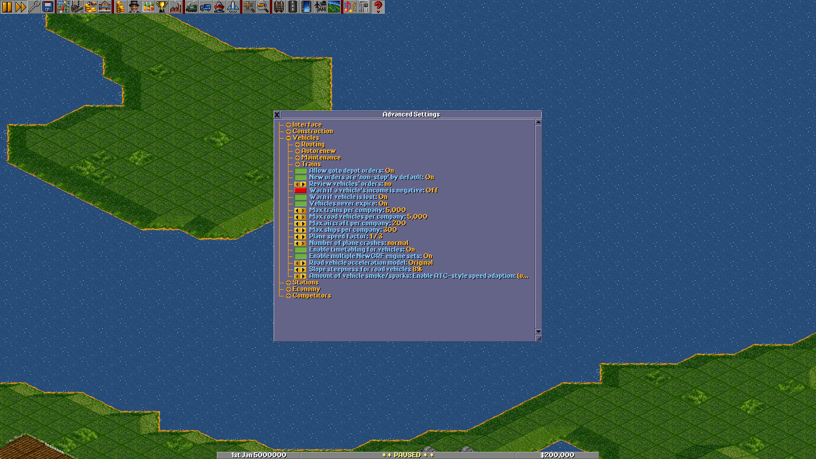The width and height of the screenshot is (816, 459).
Task: Click Advanced Settings scrollbar down arrow
Action: coord(538,331)
